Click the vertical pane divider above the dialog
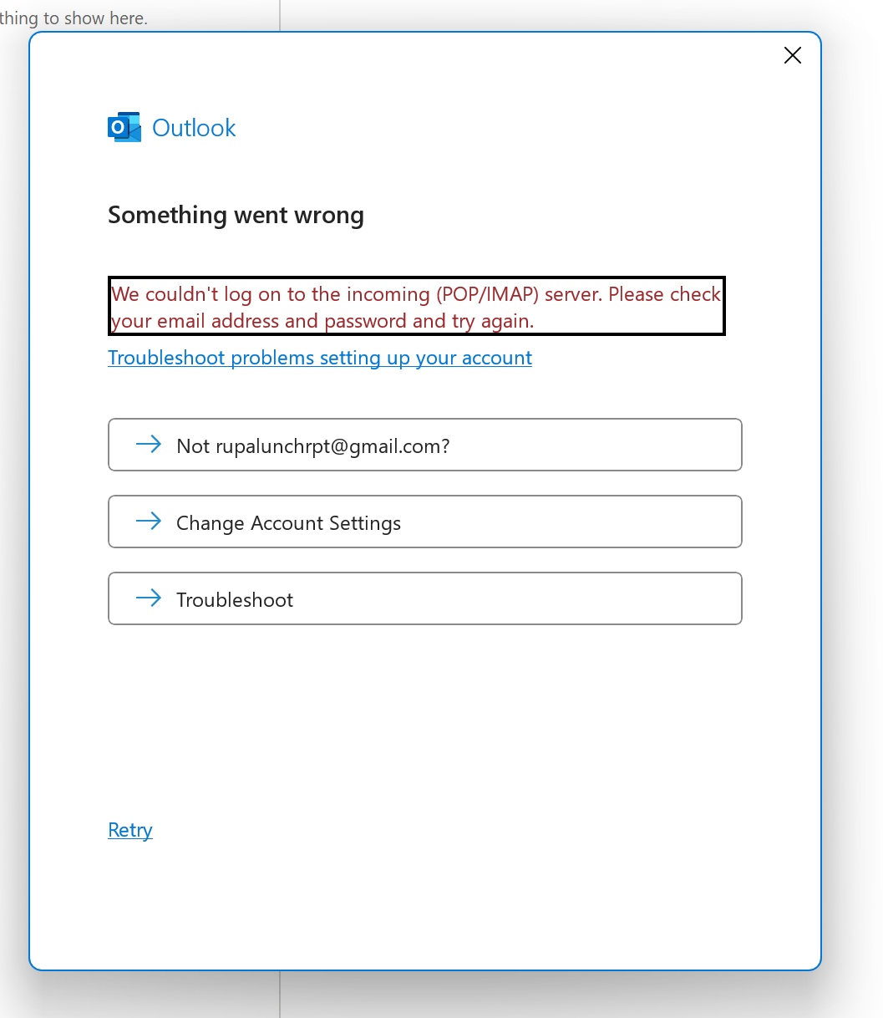Image resolution: width=883 pixels, height=1018 pixels. 280,15
